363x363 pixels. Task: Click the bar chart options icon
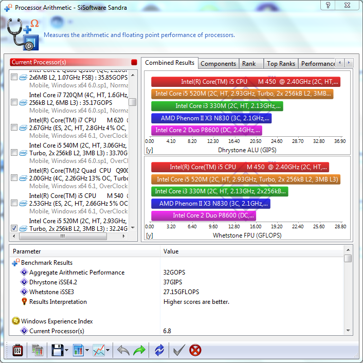[x=78, y=350]
